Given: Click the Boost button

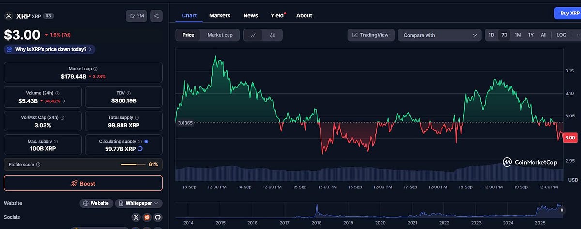Looking at the screenshot, I should click(x=83, y=184).
